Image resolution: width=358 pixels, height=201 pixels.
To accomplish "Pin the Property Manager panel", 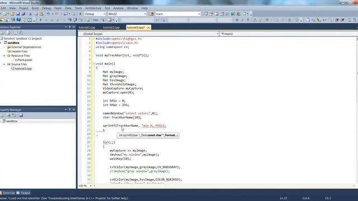I will coord(69,109).
